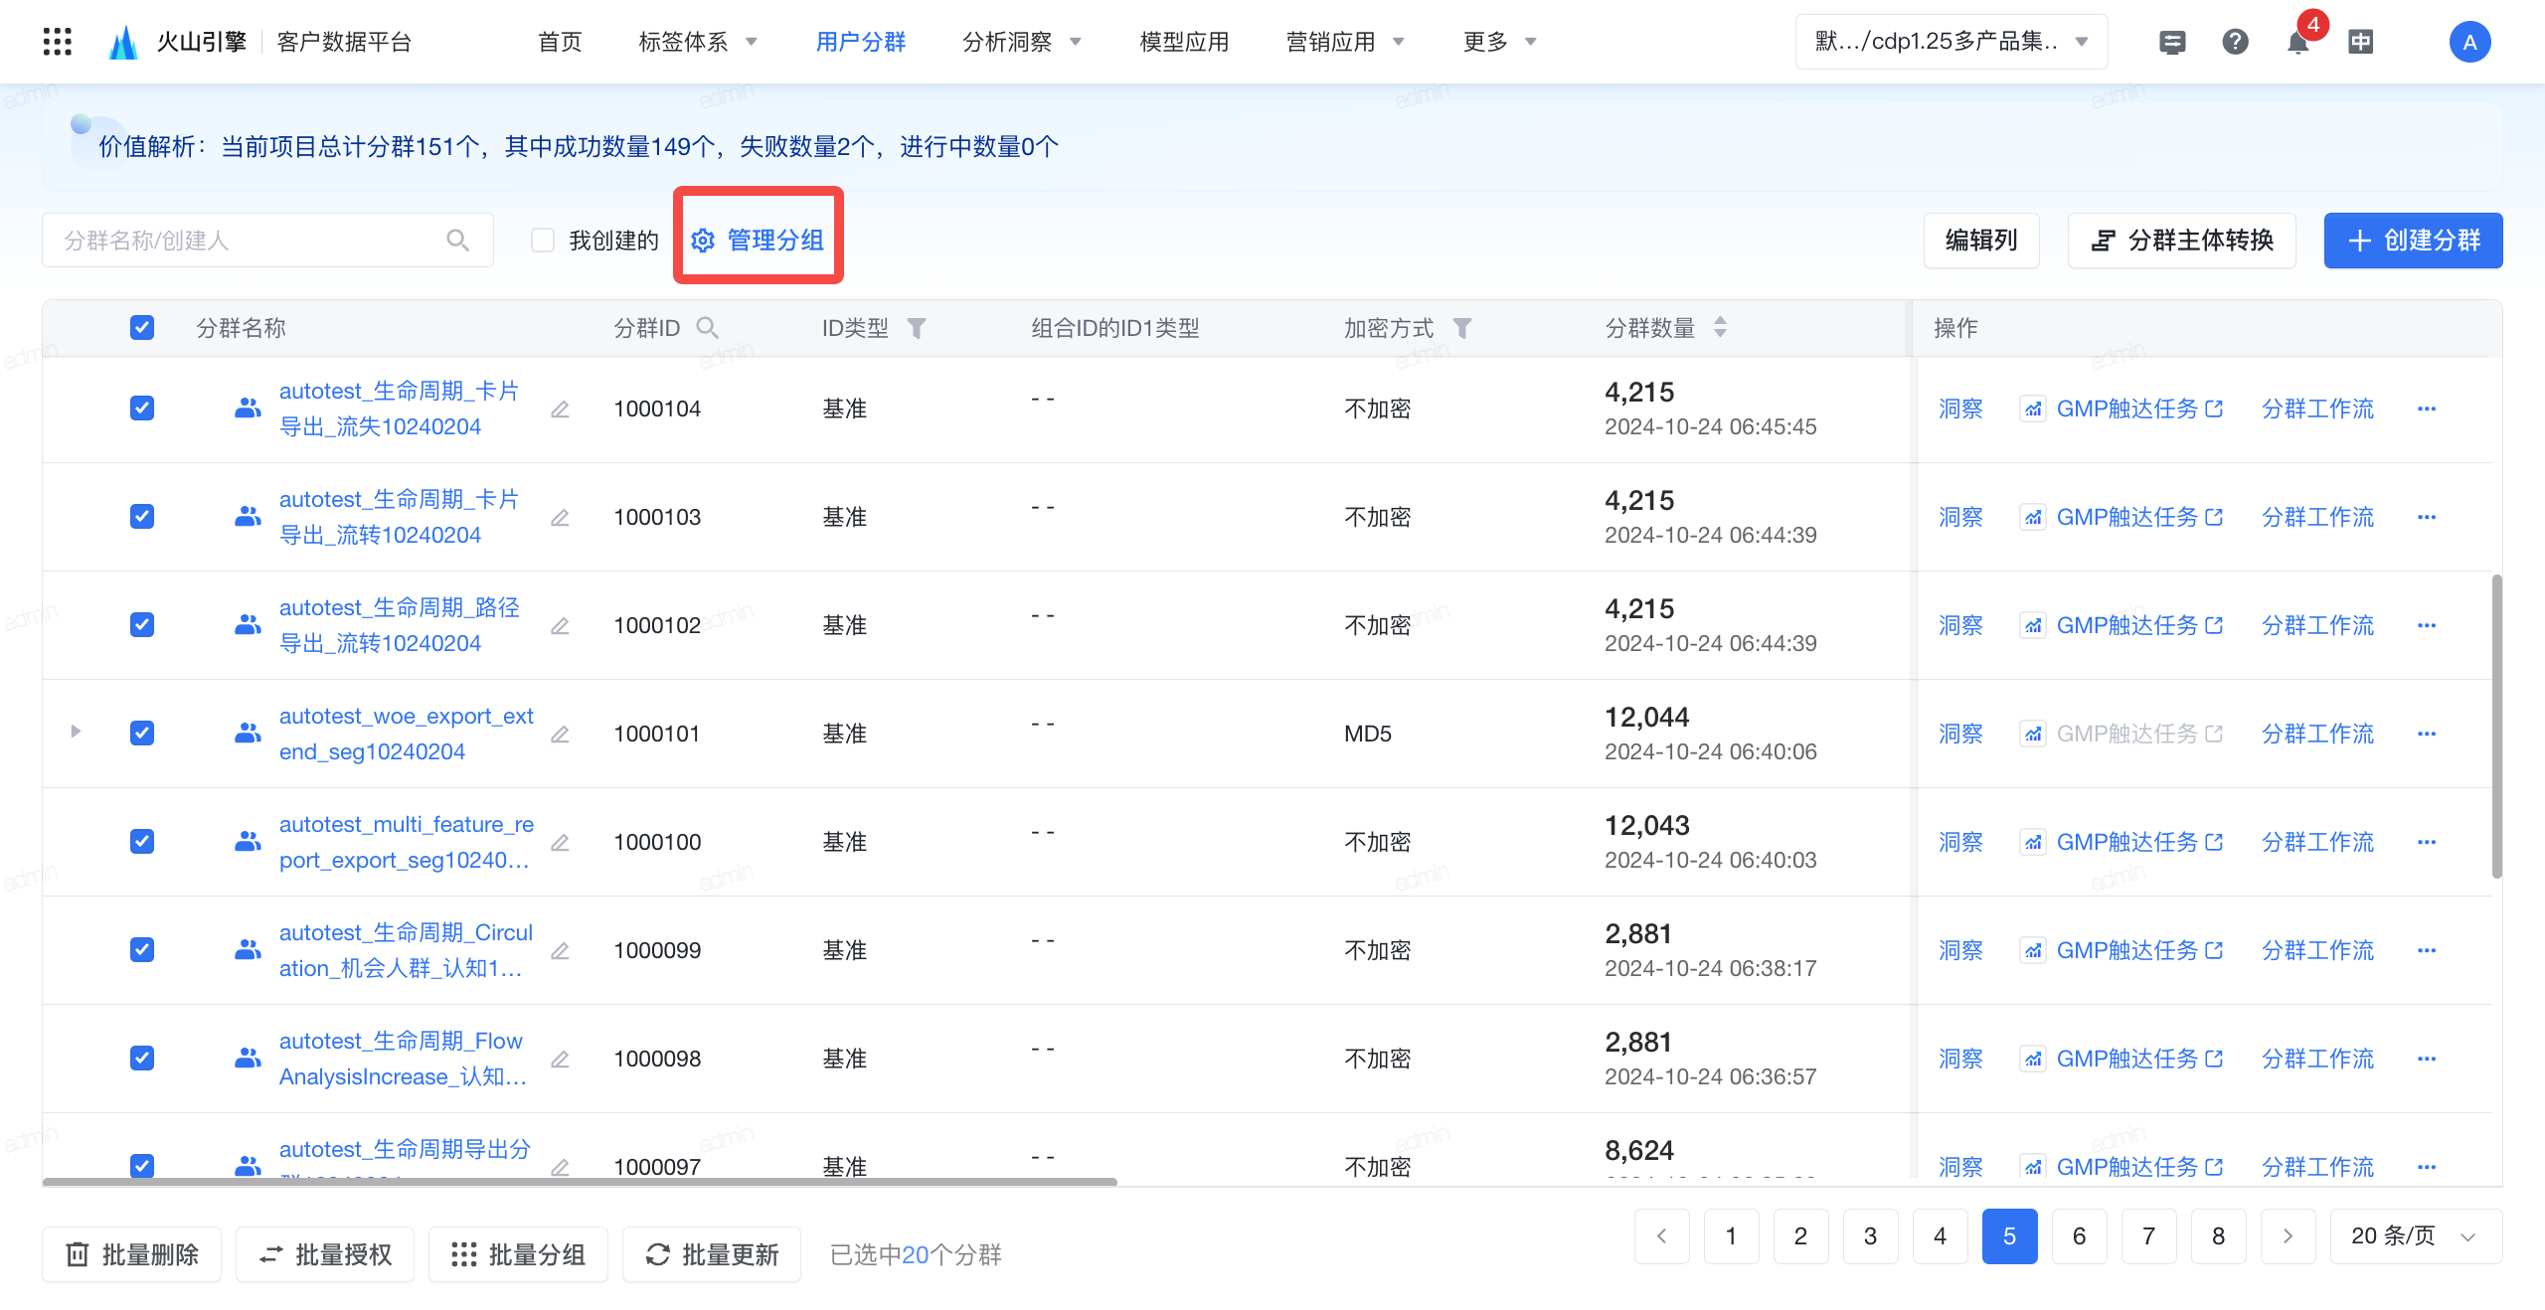Go to previous page arrow
This screenshot has width=2545, height=1310.
(1661, 1236)
